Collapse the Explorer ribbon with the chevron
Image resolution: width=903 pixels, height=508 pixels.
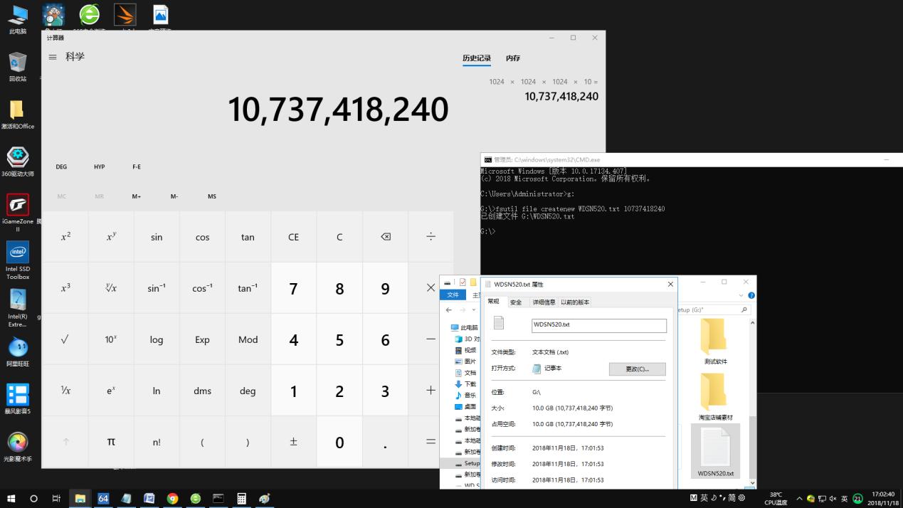742,295
